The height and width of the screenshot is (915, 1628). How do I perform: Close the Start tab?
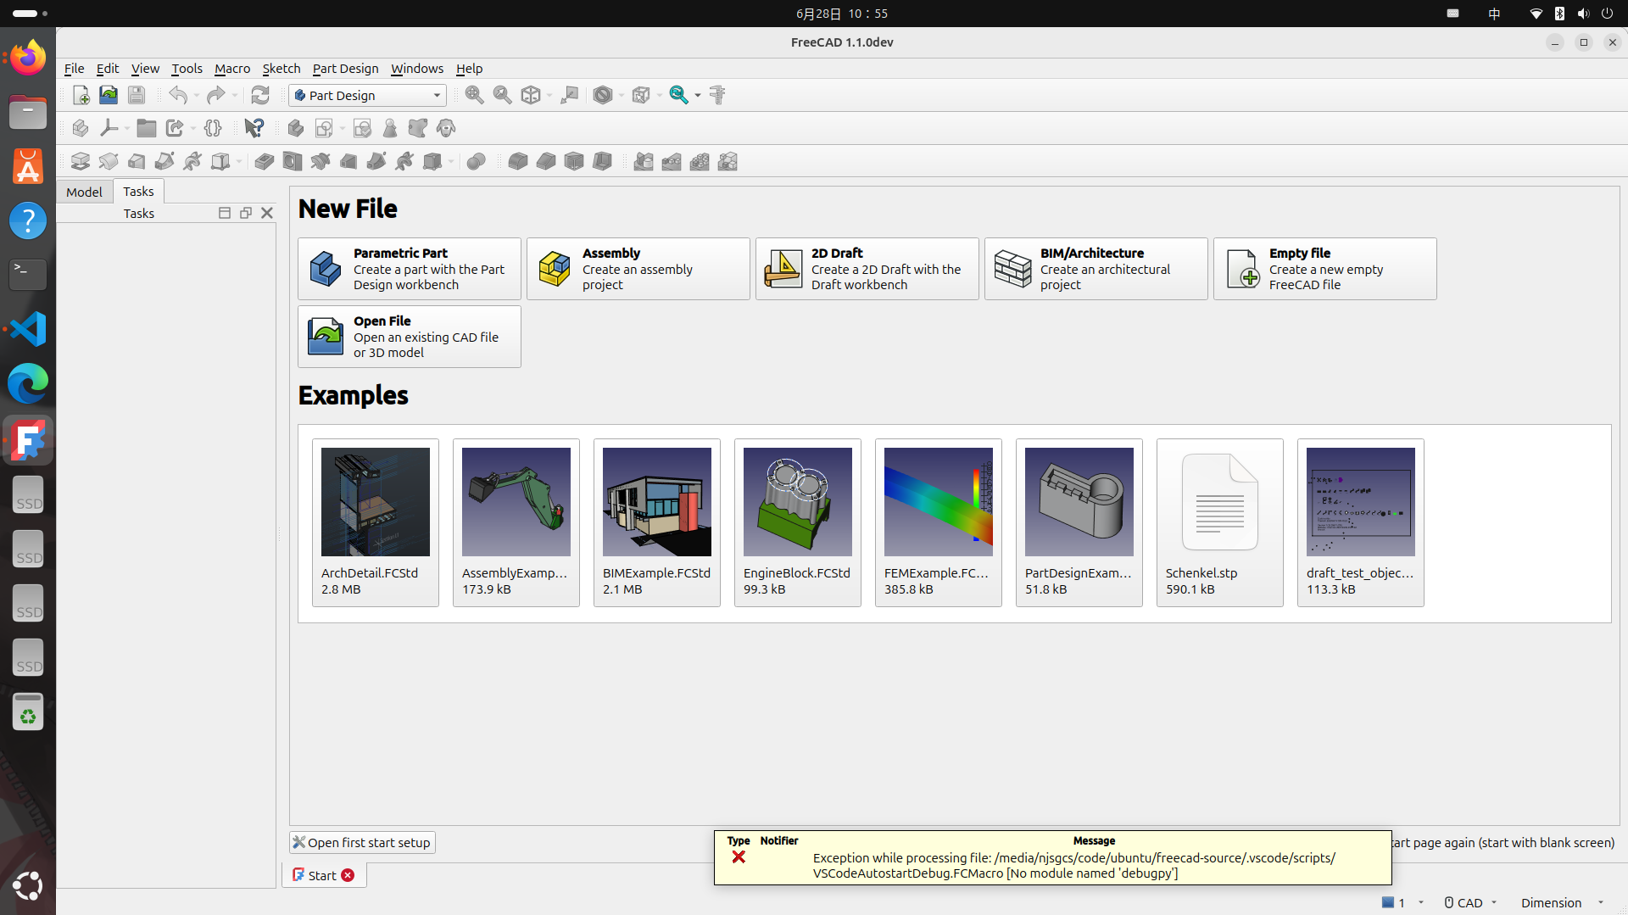[x=348, y=875]
